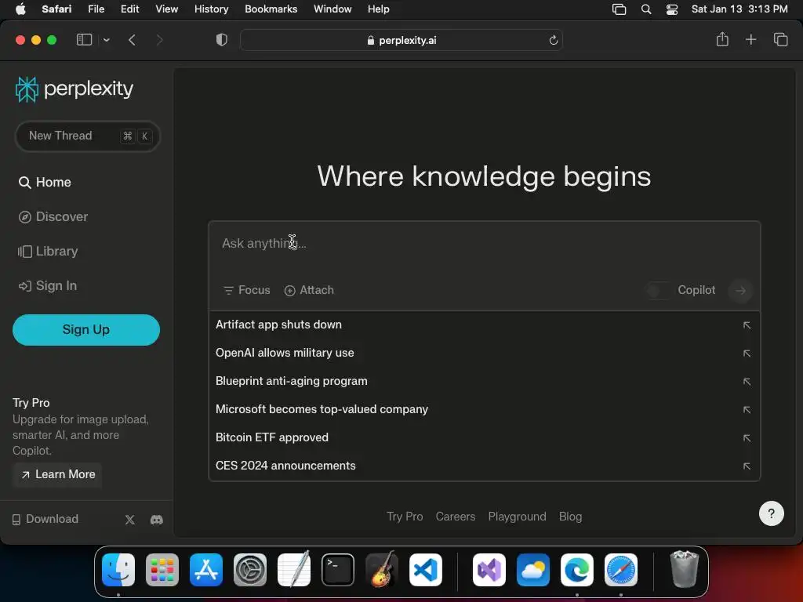Open the Focus selector
The image size is (803, 602).
(x=247, y=290)
